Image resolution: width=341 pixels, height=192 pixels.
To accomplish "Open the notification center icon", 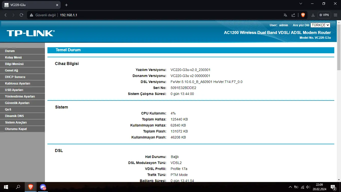I will click(x=333, y=187).
